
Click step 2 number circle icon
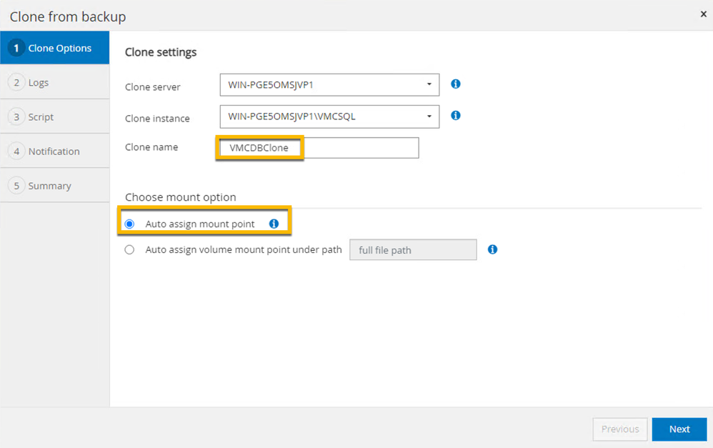click(x=16, y=82)
